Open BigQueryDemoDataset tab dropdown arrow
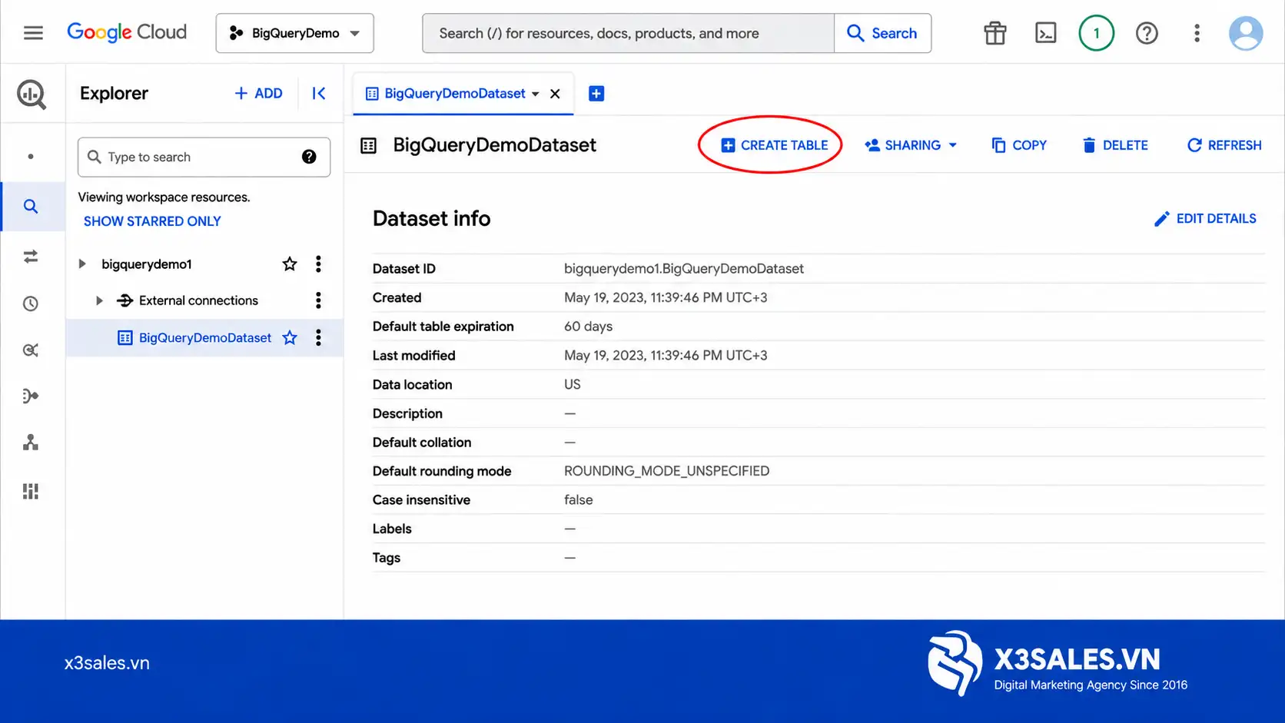The width and height of the screenshot is (1285, 723). [536, 94]
